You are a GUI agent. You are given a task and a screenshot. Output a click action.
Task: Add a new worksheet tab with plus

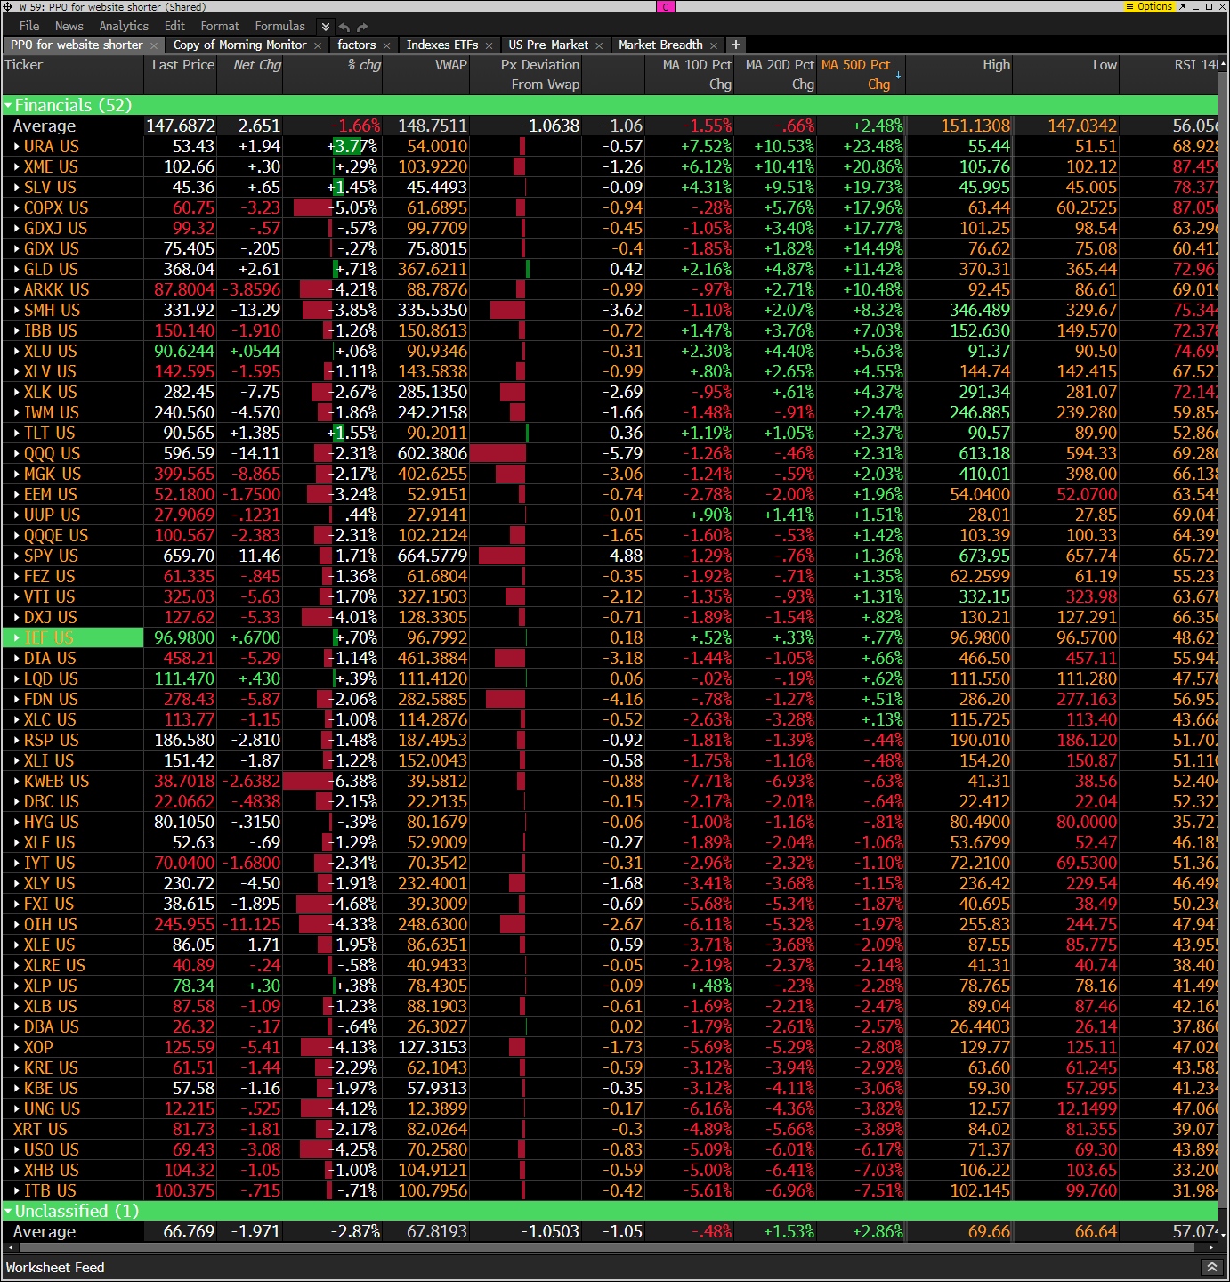pyautogui.click(x=736, y=45)
